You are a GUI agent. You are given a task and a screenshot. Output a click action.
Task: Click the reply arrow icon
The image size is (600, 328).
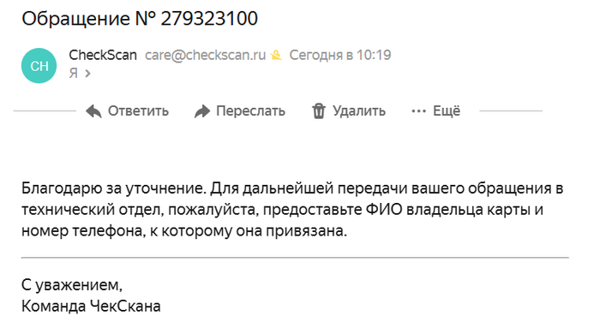pos(93,111)
